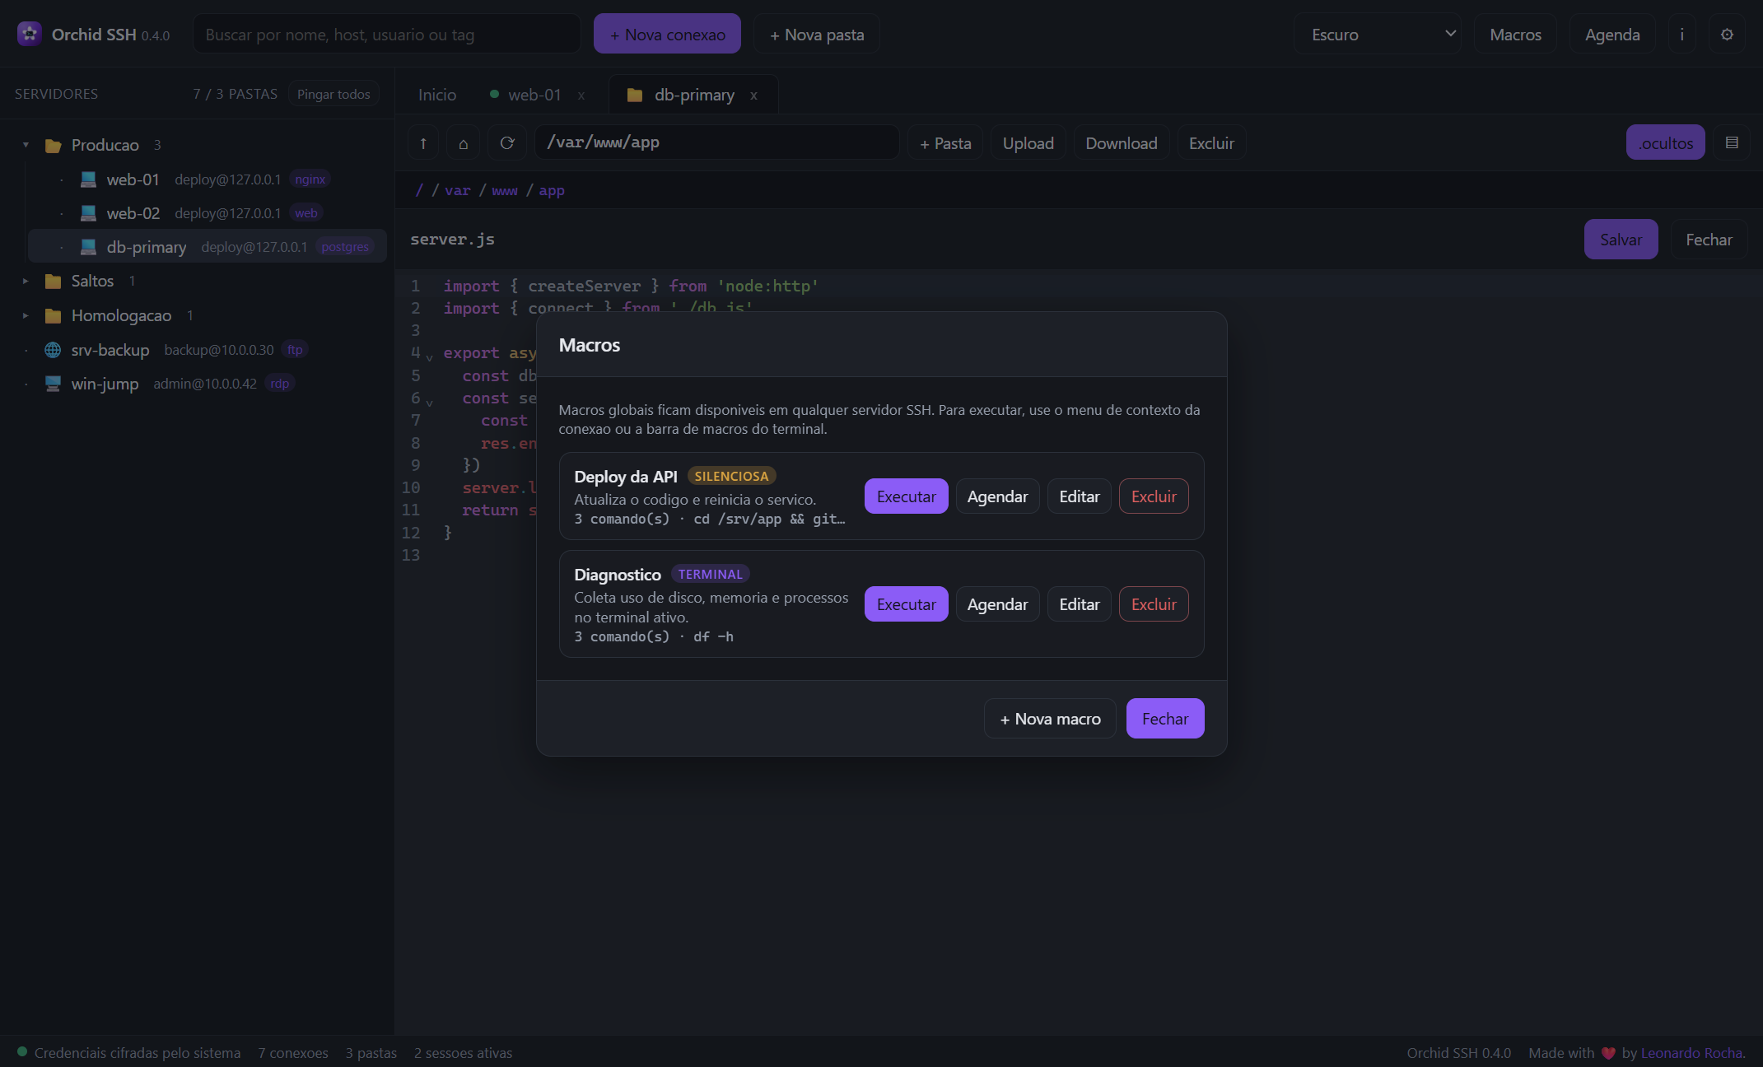The width and height of the screenshot is (1763, 1067).
Task: Close the db-primary tab
Action: coord(753,96)
